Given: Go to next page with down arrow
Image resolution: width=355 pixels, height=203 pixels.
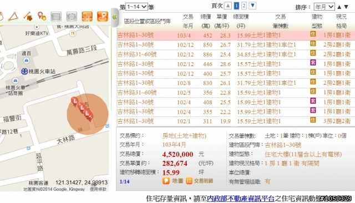Looking at the screenshot, I should (x=253, y=6).
